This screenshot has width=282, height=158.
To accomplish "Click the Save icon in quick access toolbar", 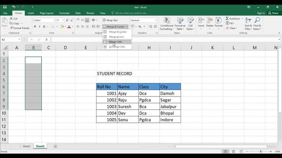I will pos(5,7).
